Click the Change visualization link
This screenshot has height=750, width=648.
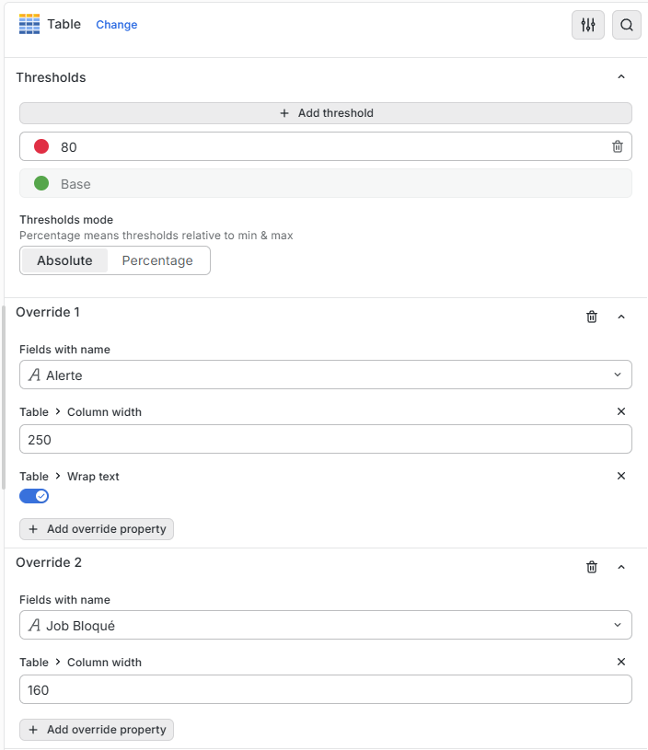117,25
